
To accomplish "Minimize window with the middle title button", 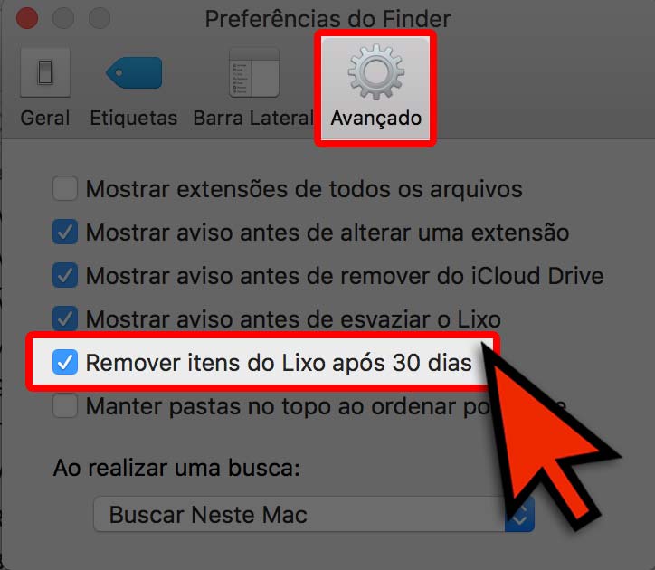I will (63, 18).
